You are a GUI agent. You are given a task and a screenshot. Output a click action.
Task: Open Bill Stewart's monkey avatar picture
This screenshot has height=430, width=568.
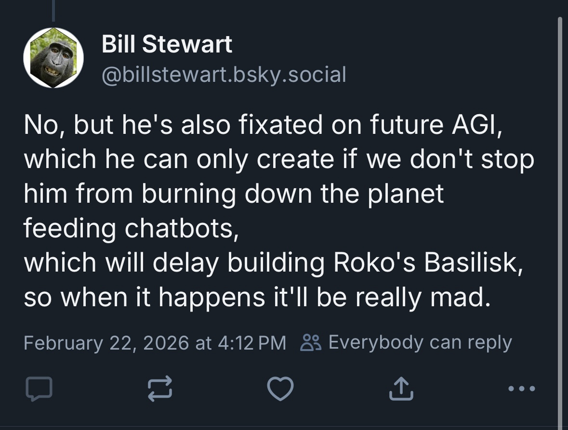point(53,58)
